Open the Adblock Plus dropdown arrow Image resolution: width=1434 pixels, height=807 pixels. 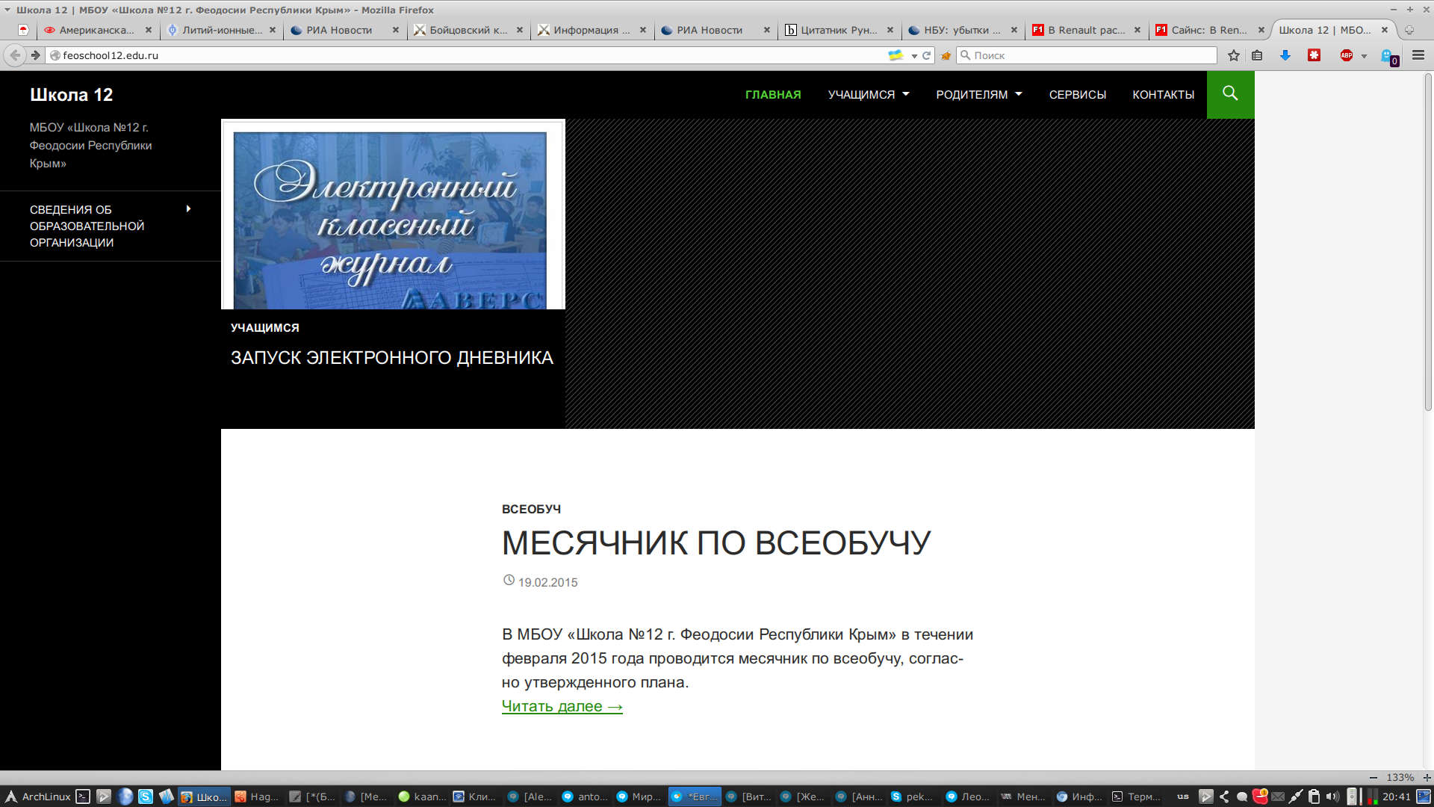pos(1364,56)
